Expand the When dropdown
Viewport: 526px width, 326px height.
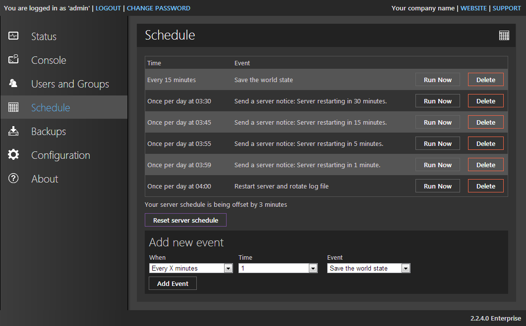point(228,268)
